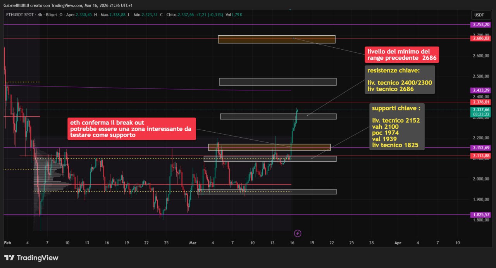Screen dimensions: 496x268
Task: Click the Bitget exchange label
Action: [x=51, y=14]
